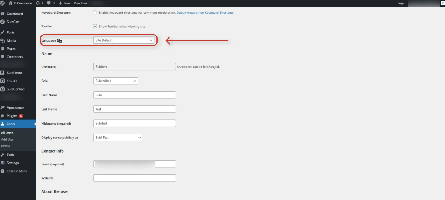Click the Plugins update badge showing 6
The width and height of the screenshot is (445, 200).
tap(21, 116)
